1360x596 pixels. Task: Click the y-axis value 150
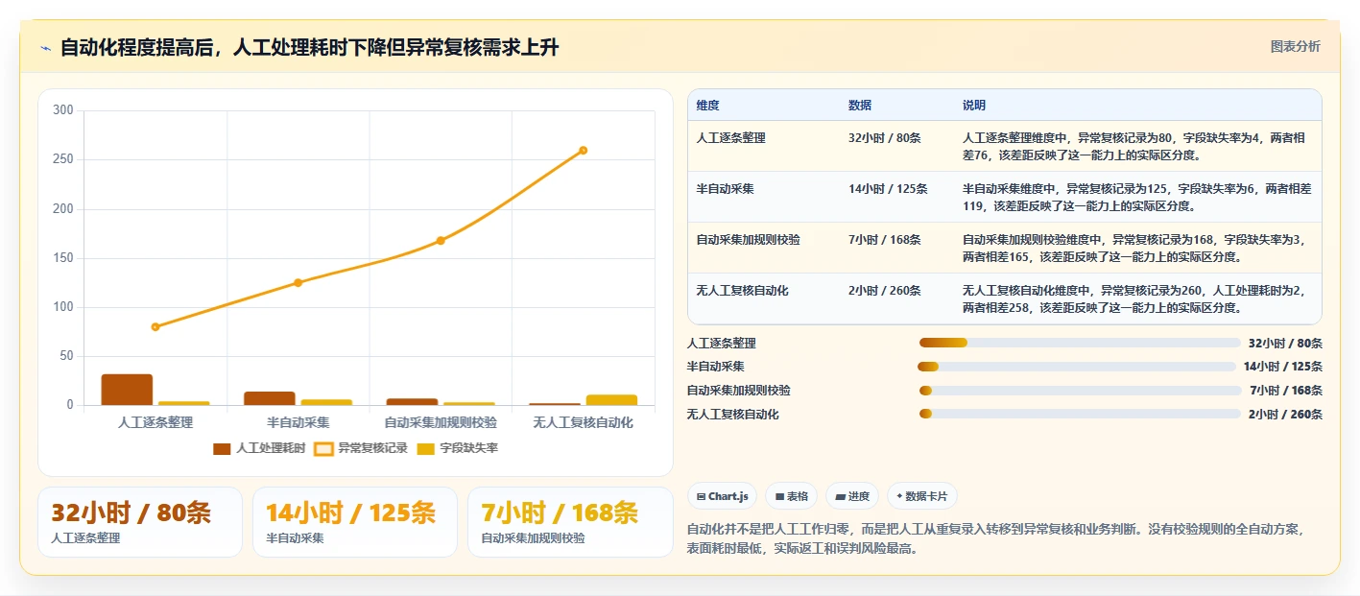pos(63,258)
